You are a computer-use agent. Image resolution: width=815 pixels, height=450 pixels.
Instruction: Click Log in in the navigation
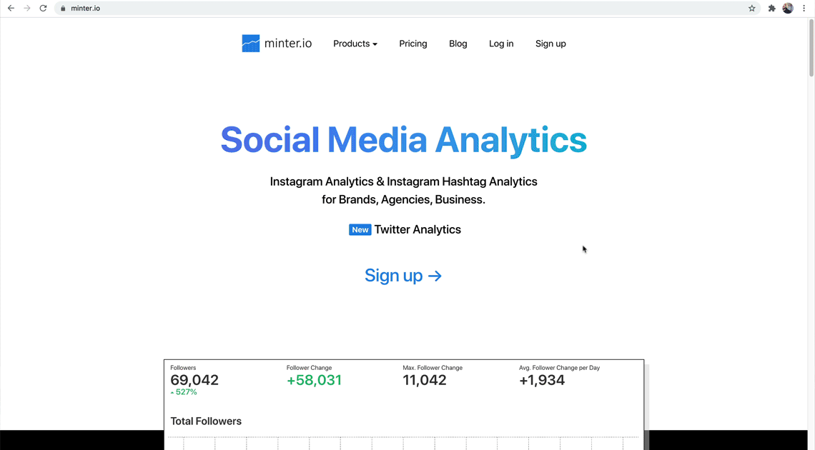pos(501,44)
